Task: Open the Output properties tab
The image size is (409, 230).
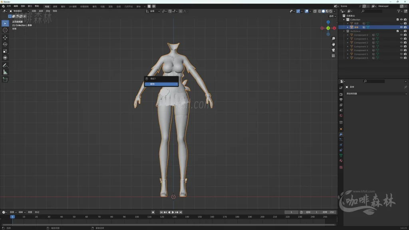Action: coord(341,99)
